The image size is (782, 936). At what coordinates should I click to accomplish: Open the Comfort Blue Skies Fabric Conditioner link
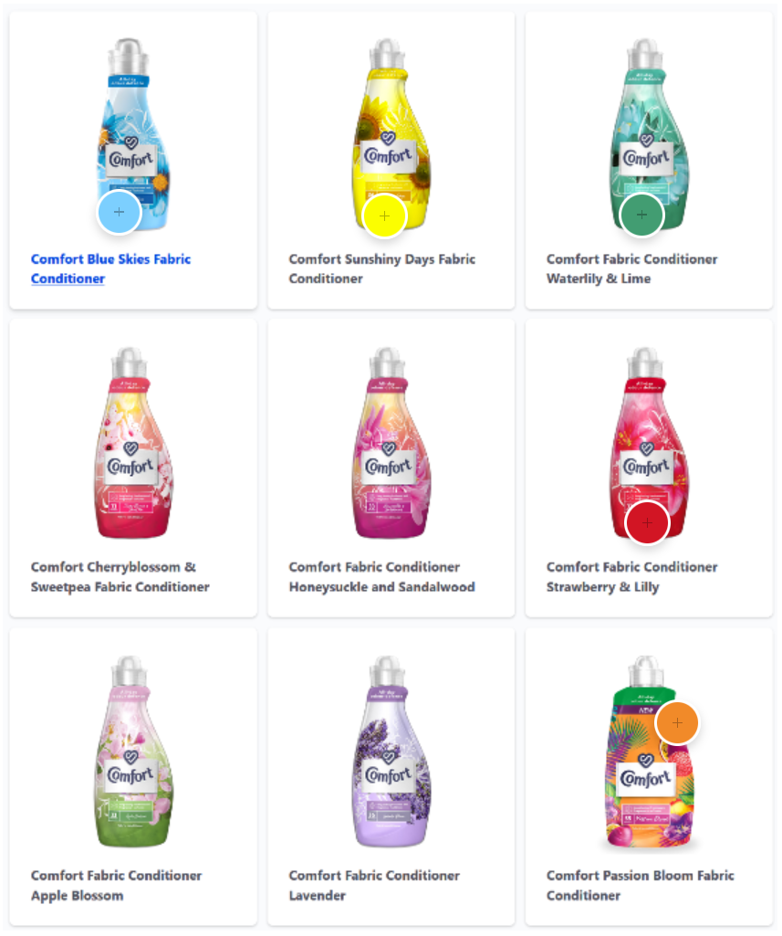coord(111,268)
